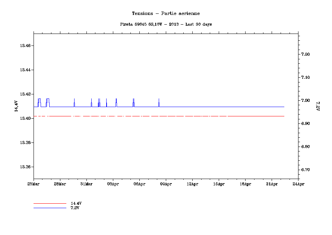Select the 13.36 left axis value

25,167
